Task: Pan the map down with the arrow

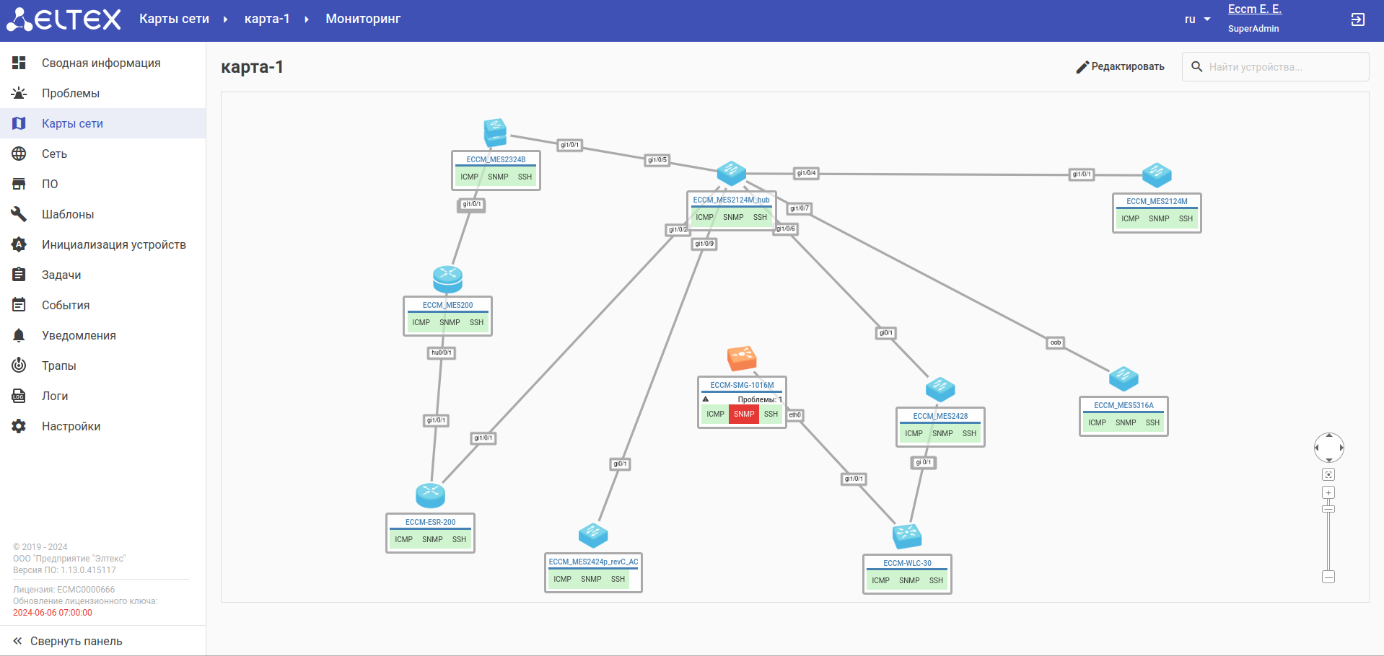Action: coord(1329,460)
